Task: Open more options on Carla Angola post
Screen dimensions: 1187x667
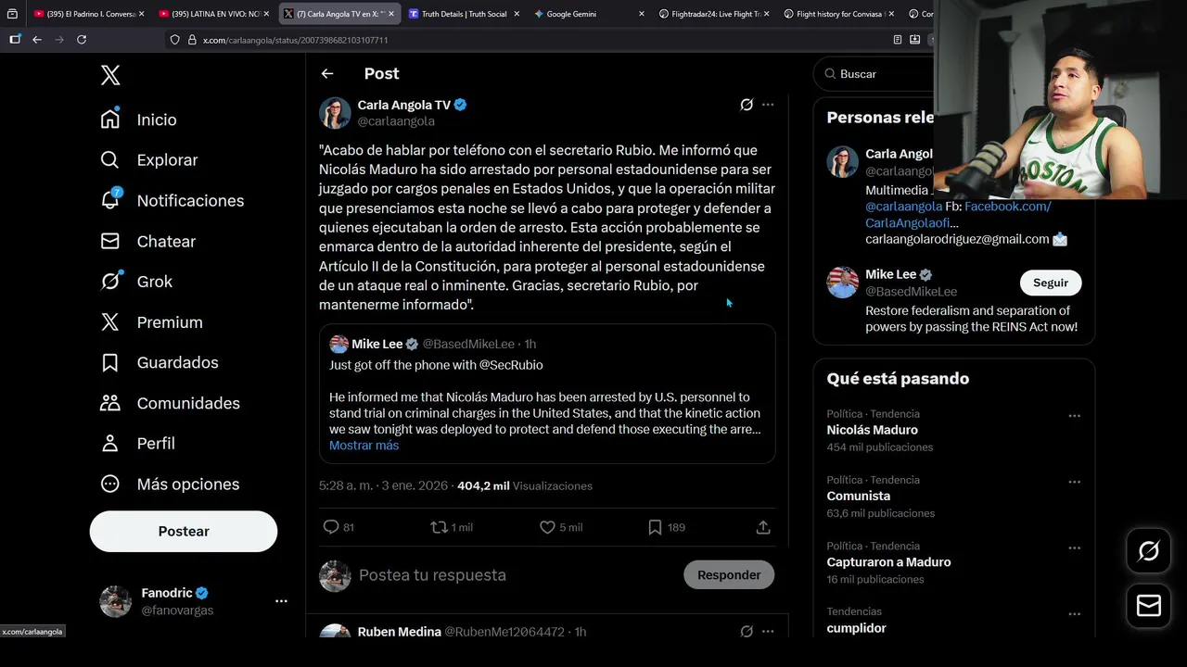Action: 768,105
